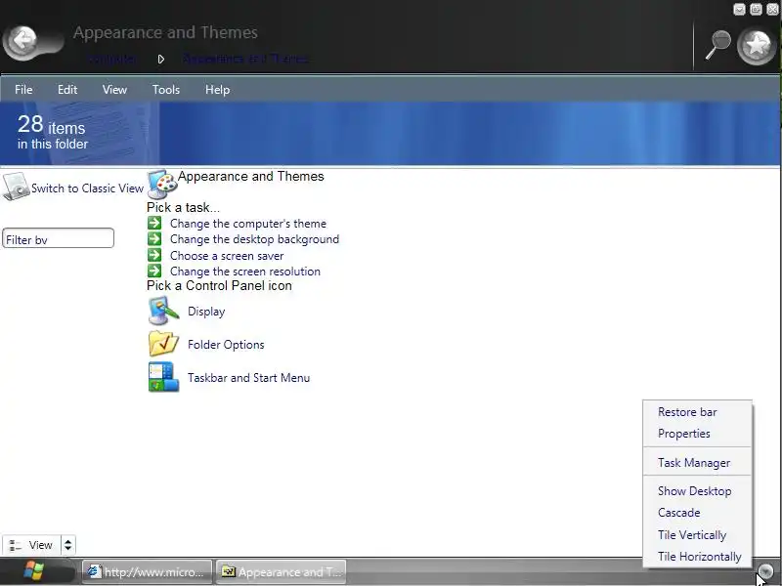The width and height of the screenshot is (782, 586).
Task: Click the Pick a task... heading
Action: (183, 207)
